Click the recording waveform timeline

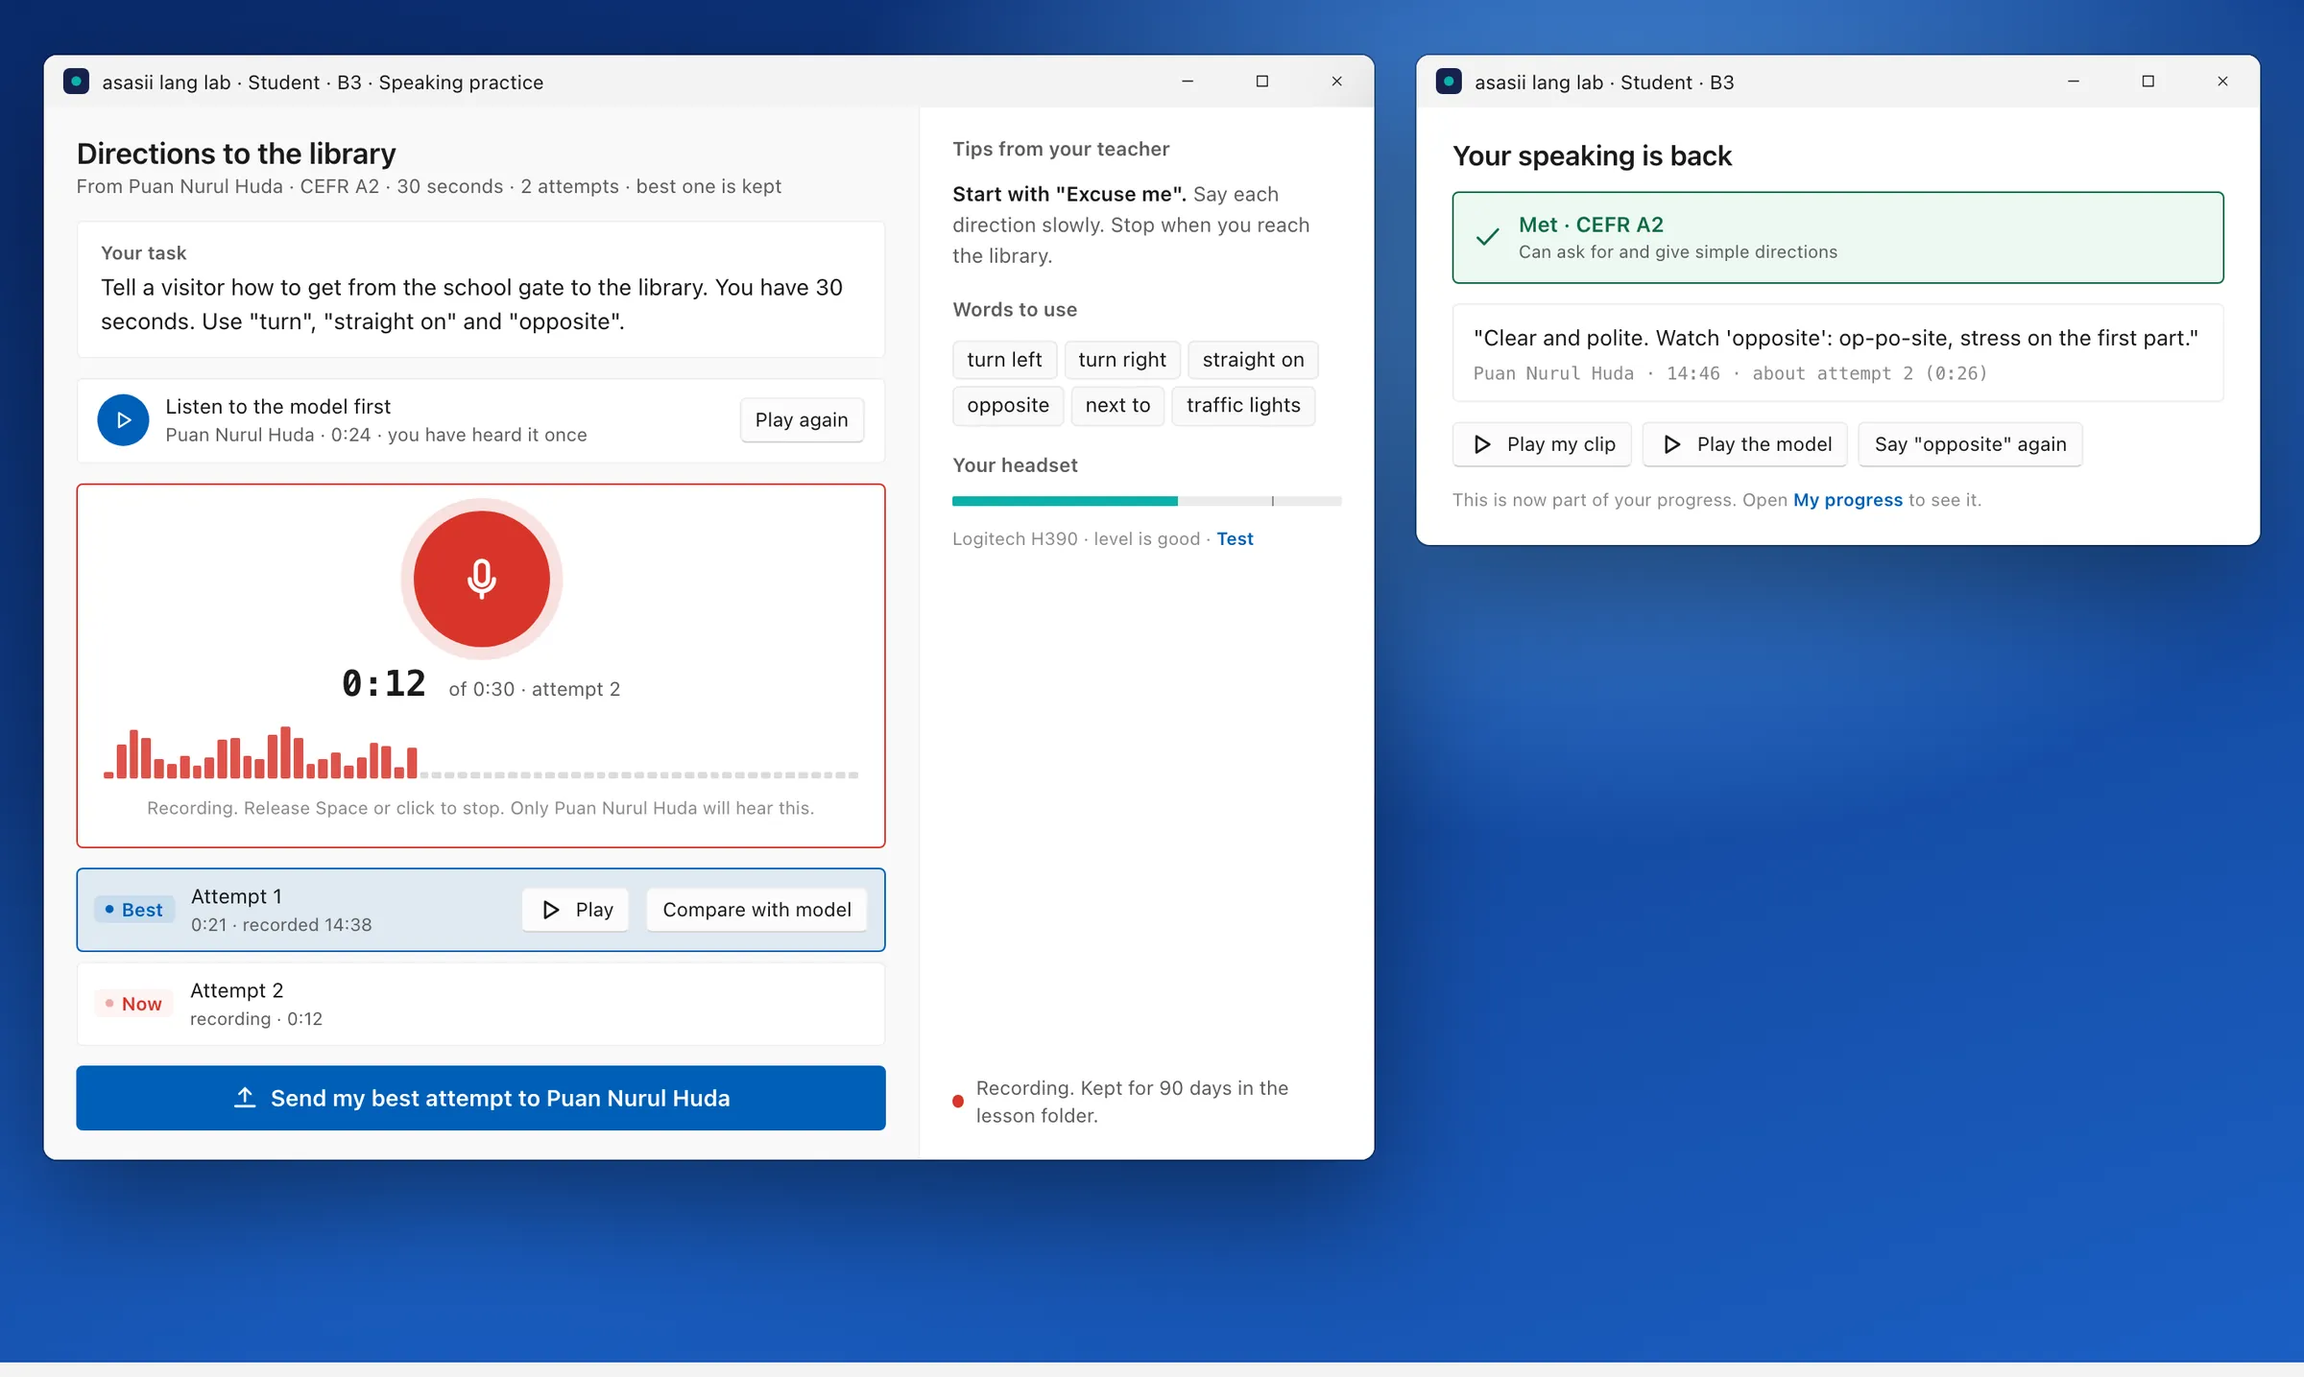[481, 753]
